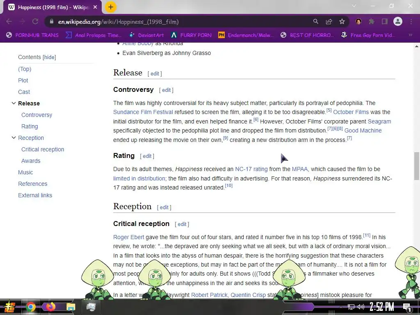Open the Good Machine link
Viewport: 420px width, 315px height.
(363, 130)
